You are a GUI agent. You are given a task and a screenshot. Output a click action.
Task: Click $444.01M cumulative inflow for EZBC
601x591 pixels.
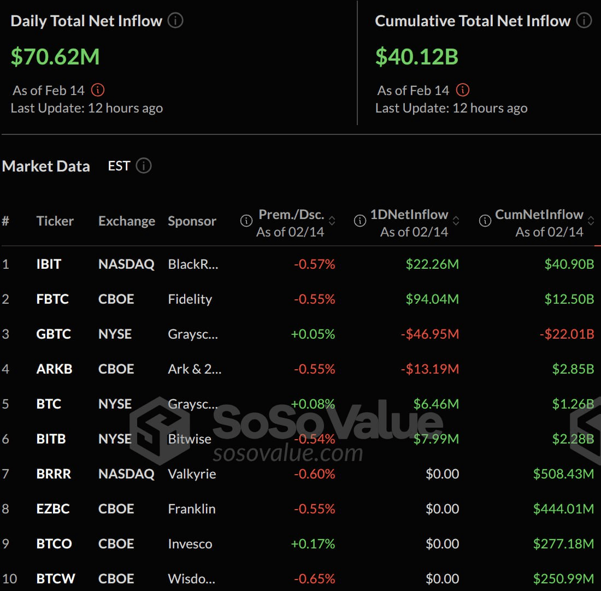pyautogui.click(x=563, y=509)
